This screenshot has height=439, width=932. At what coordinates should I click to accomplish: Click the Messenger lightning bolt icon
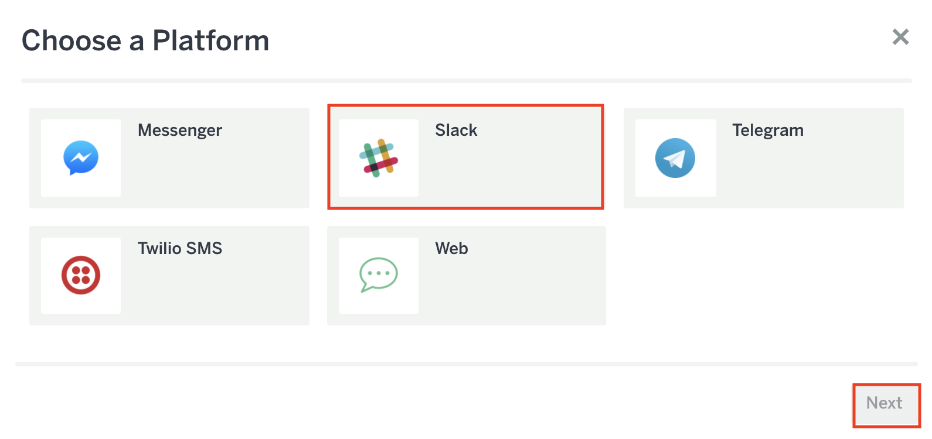81,157
